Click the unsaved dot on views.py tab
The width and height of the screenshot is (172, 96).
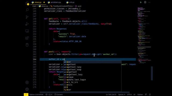(x=44, y=2)
